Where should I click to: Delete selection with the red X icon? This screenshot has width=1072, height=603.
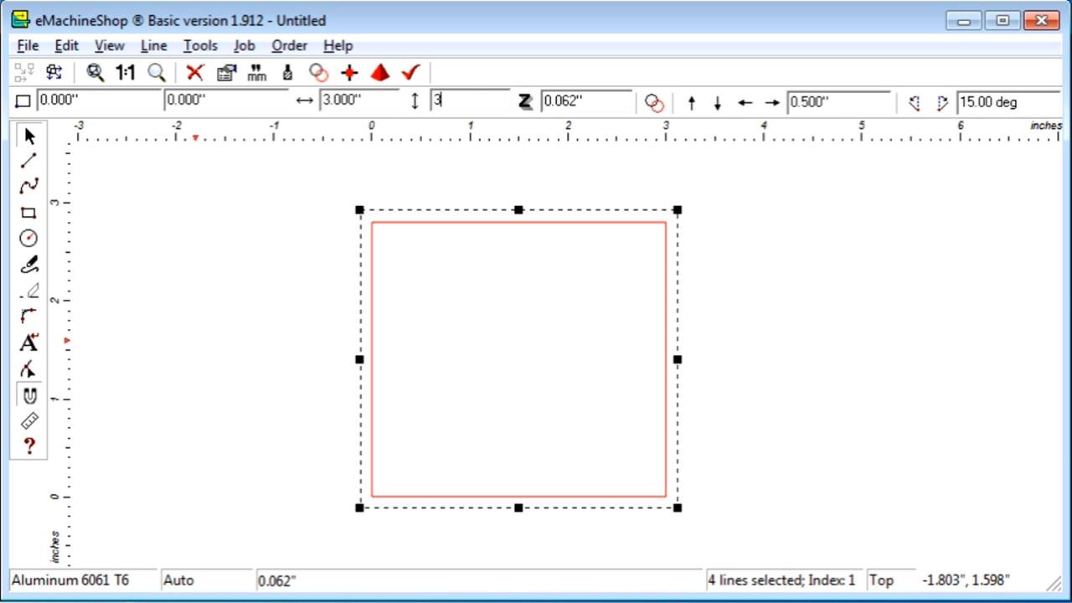point(194,73)
